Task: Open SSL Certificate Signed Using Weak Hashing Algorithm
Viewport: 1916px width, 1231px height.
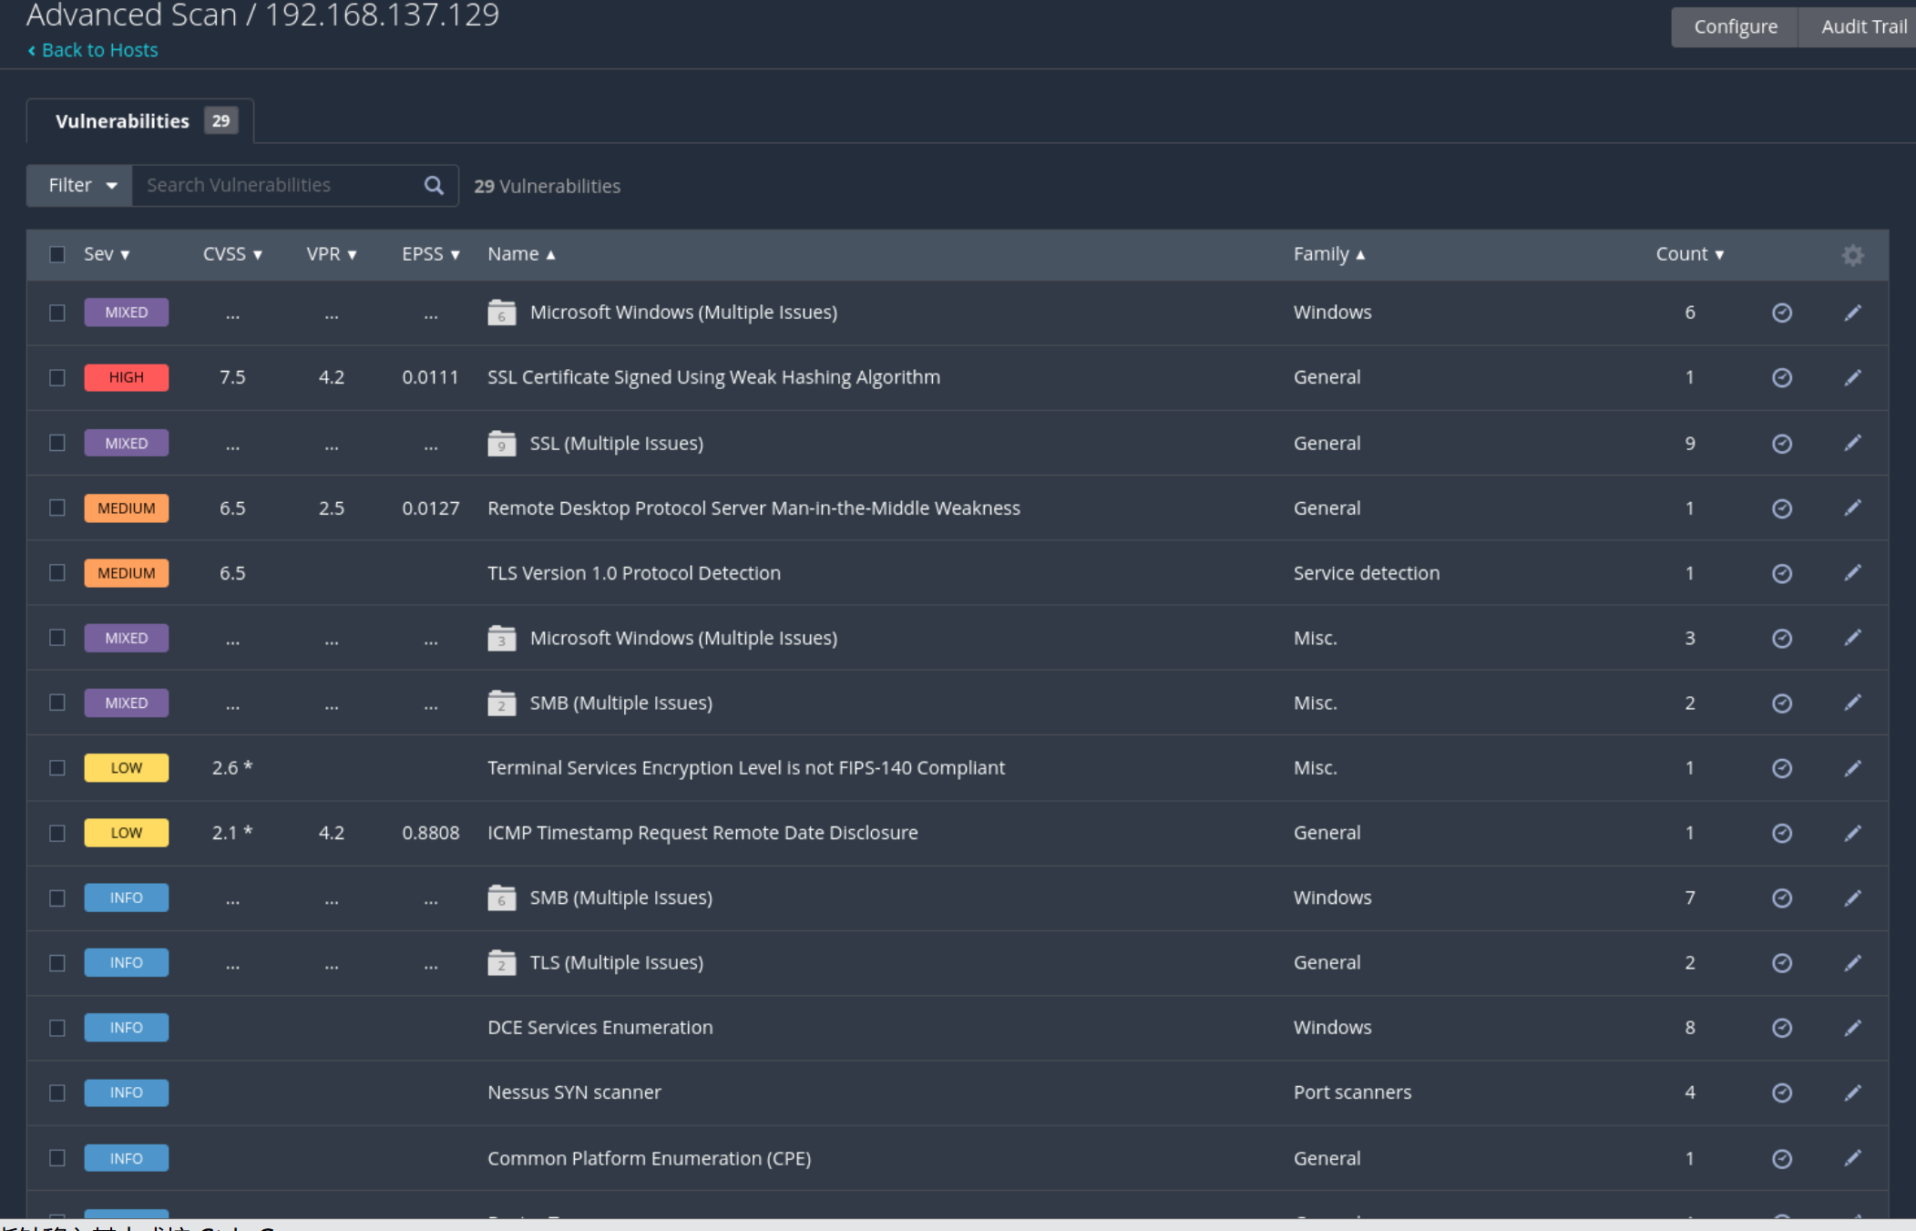Action: [x=713, y=377]
